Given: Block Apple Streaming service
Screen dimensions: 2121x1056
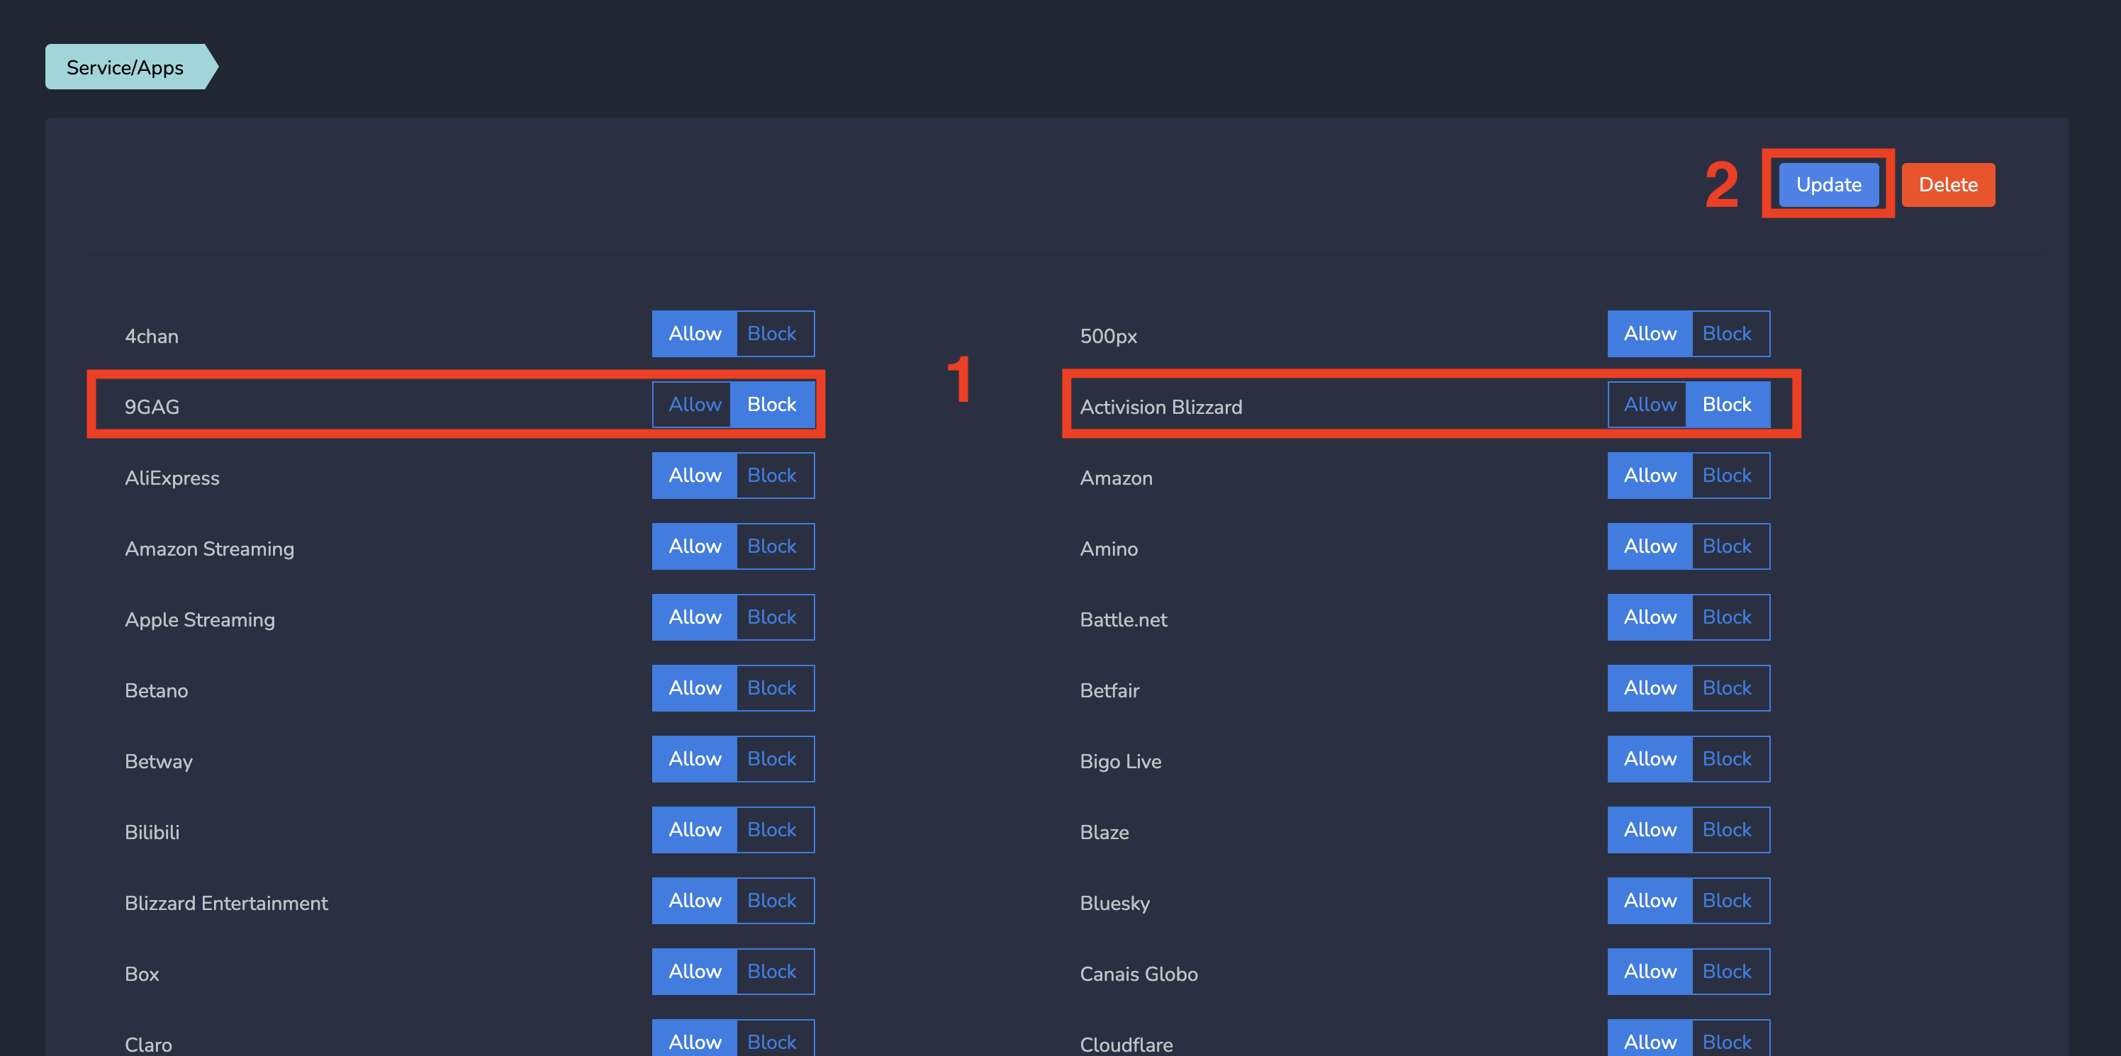Looking at the screenshot, I should (771, 617).
